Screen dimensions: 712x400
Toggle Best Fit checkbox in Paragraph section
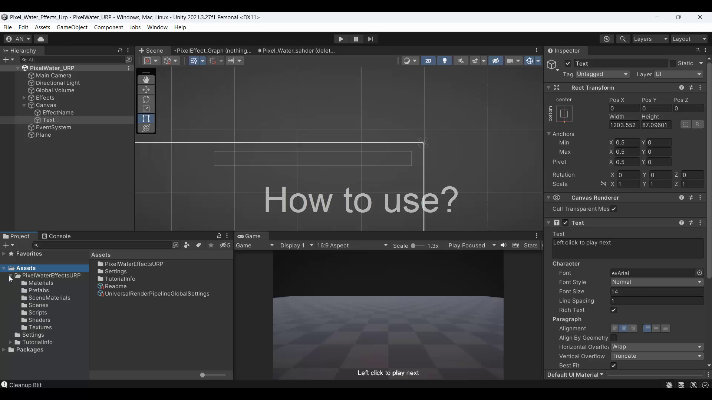point(614,365)
